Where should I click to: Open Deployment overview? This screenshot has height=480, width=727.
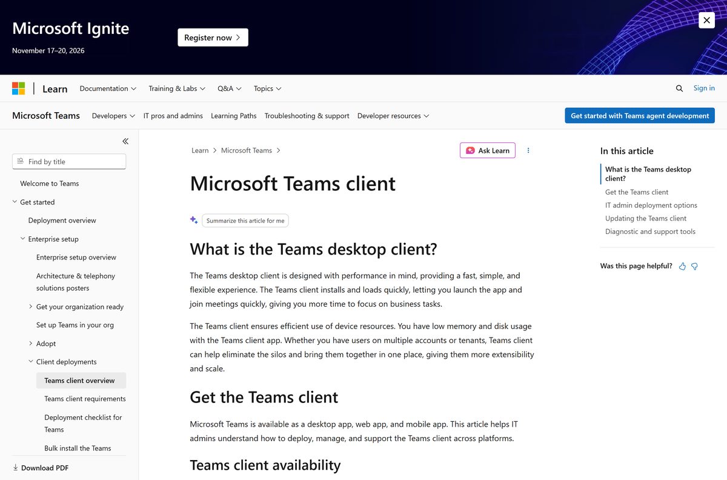62,221
